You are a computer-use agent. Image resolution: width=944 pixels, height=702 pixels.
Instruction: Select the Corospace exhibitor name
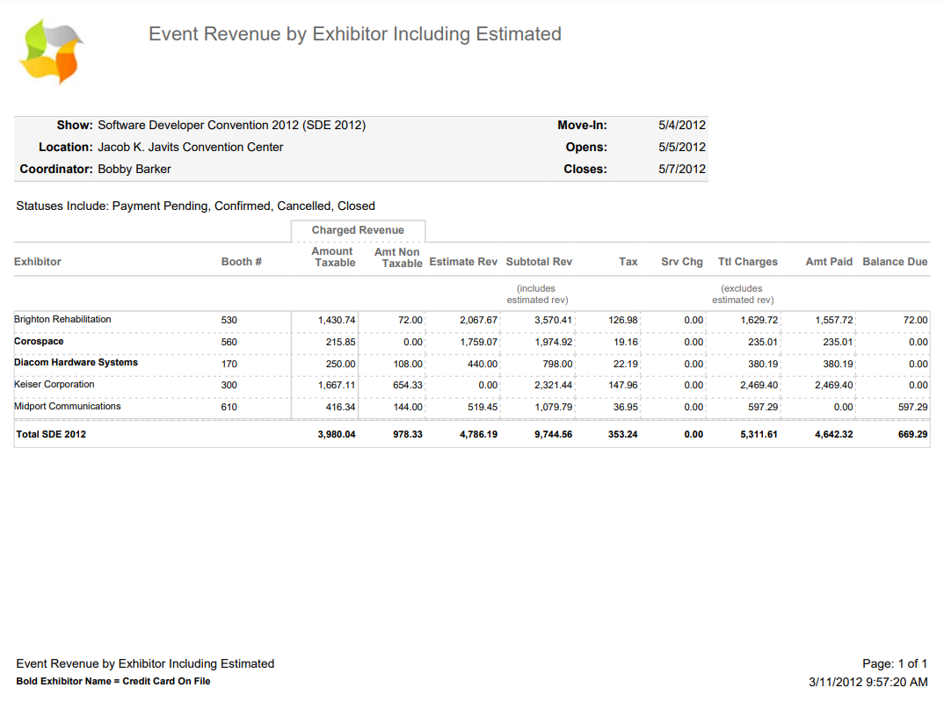pos(39,342)
